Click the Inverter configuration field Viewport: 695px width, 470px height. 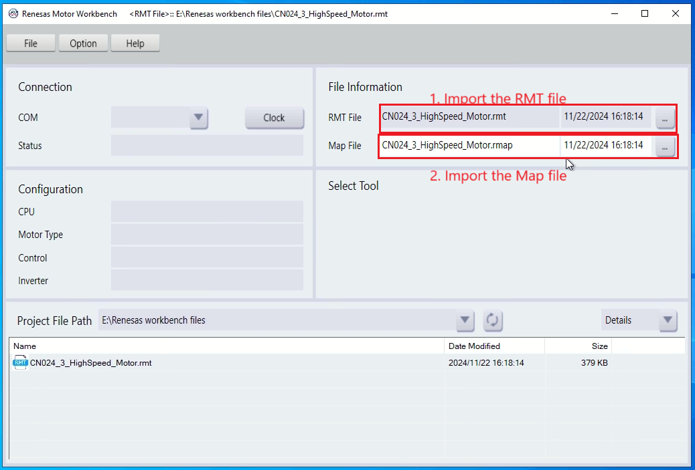tap(207, 280)
